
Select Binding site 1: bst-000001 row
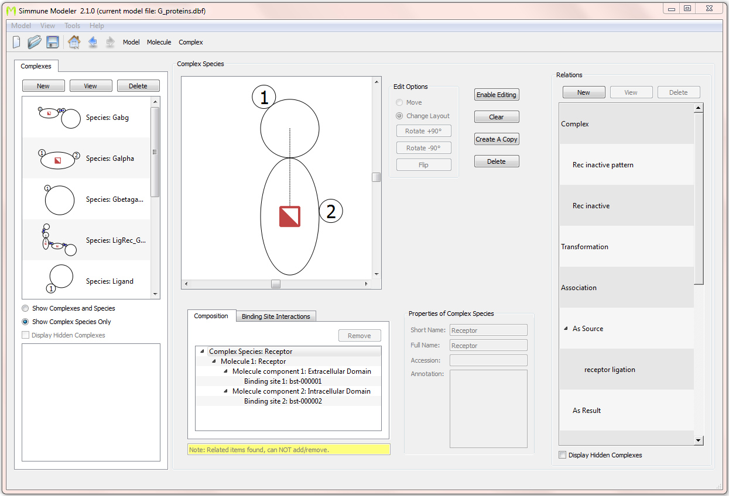point(288,381)
